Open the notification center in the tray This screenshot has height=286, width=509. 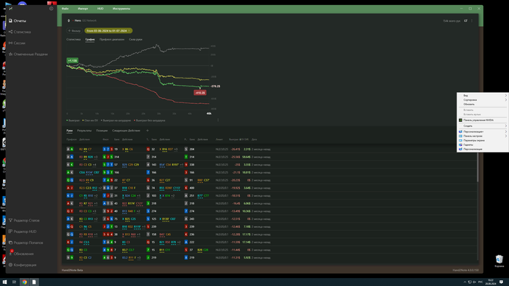[501, 282]
